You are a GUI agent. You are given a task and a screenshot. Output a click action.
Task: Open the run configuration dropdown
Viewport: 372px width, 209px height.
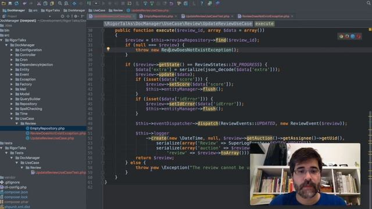click(96, 3)
